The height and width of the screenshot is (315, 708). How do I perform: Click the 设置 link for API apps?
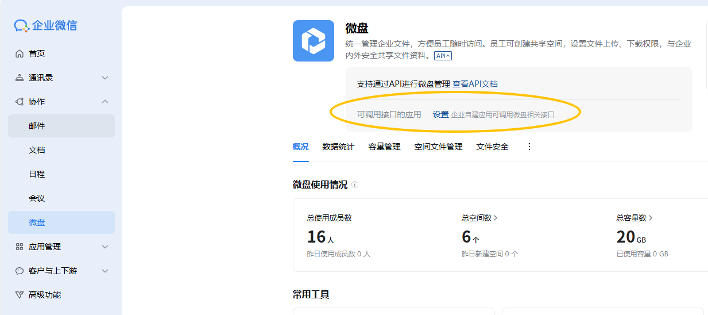click(x=440, y=114)
